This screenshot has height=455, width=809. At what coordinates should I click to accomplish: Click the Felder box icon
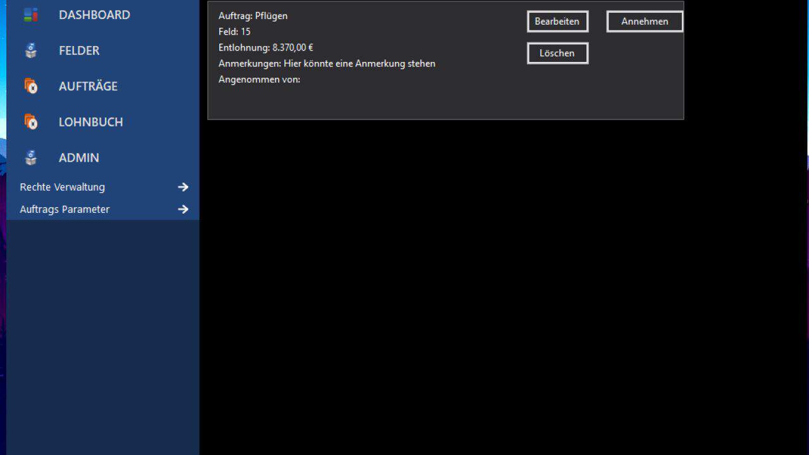coord(30,51)
